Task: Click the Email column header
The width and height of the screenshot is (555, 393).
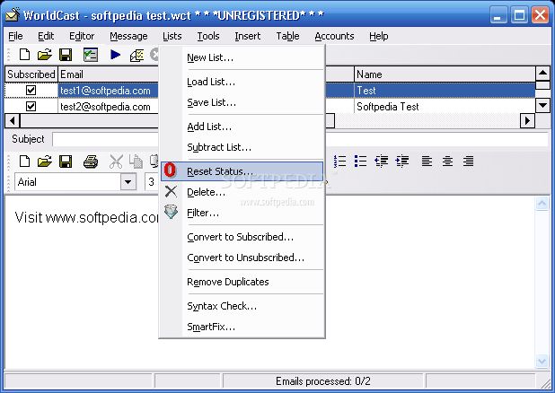Action: [109, 74]
